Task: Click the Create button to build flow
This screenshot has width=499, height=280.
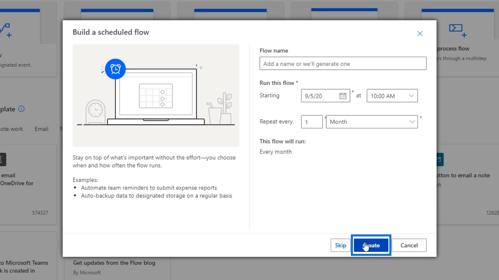Action: (x=371, y=245)
